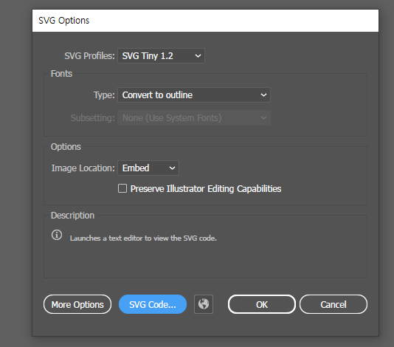Click the Fonts group label

[61, 74]
